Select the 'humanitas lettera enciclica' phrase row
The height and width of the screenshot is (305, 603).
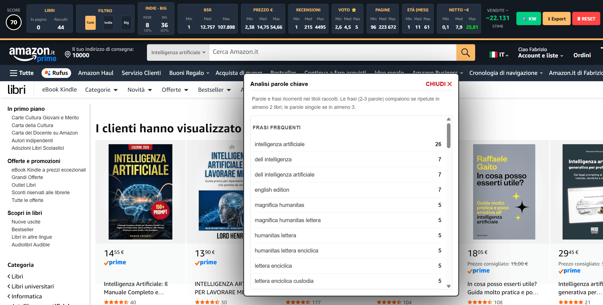click(x=348, y=251)
